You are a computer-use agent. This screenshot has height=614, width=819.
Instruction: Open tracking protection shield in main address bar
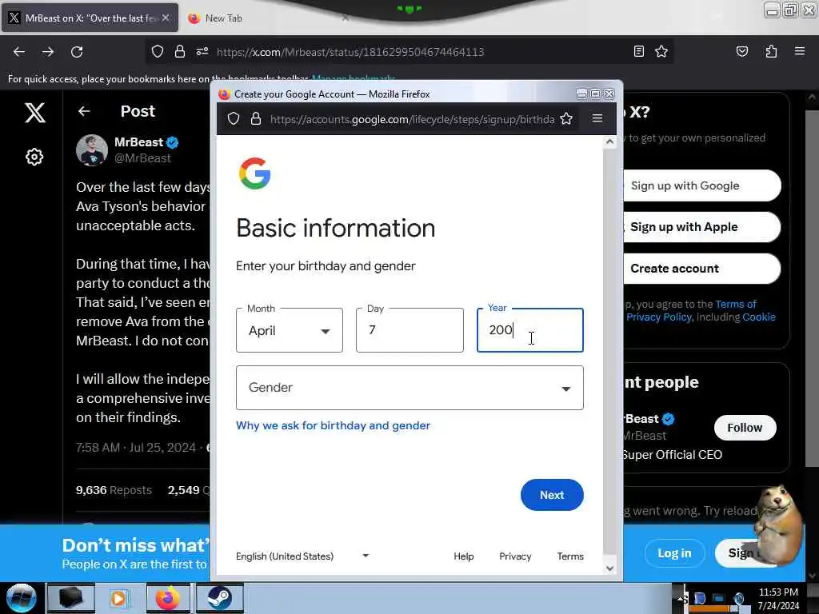[x=158, y=51]
